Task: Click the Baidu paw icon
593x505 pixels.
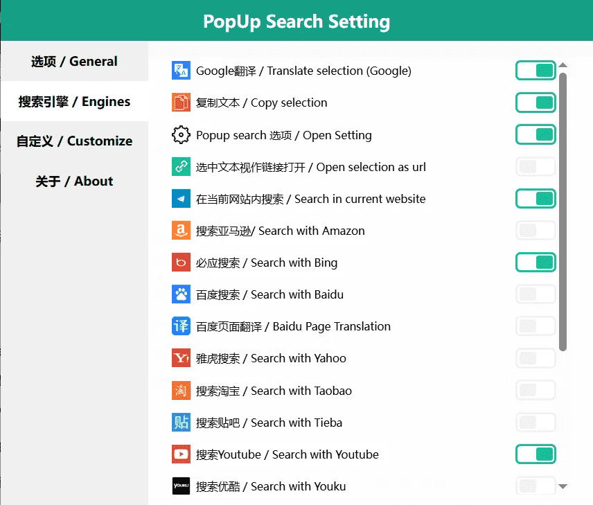Action: (x=181, y=294)
